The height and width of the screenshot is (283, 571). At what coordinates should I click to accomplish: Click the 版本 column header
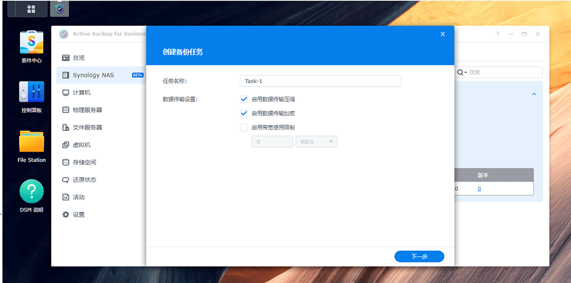click(x=483, y=175)
